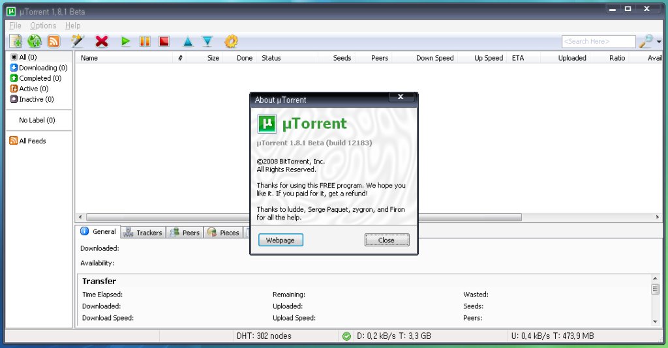The image size is (668, 348).
Task: Open the Options menu
Action: click(43, 25)
